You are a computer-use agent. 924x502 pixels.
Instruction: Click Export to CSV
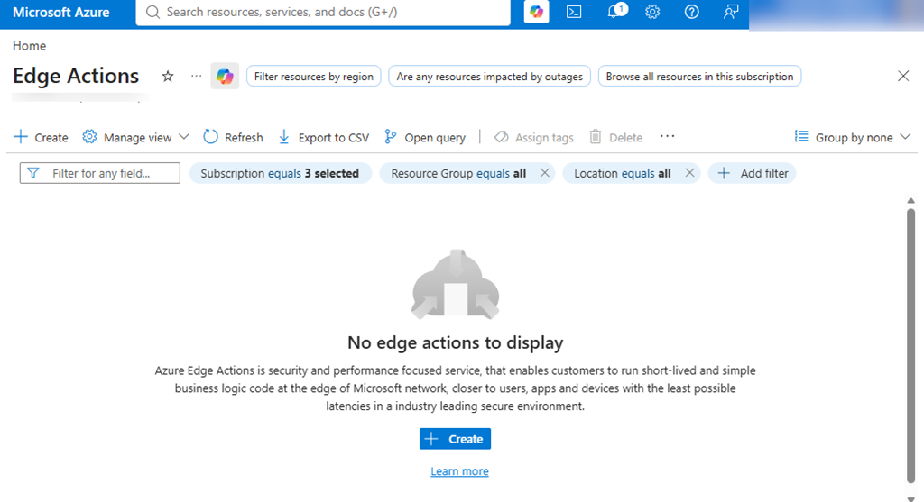tap(324, 137)
